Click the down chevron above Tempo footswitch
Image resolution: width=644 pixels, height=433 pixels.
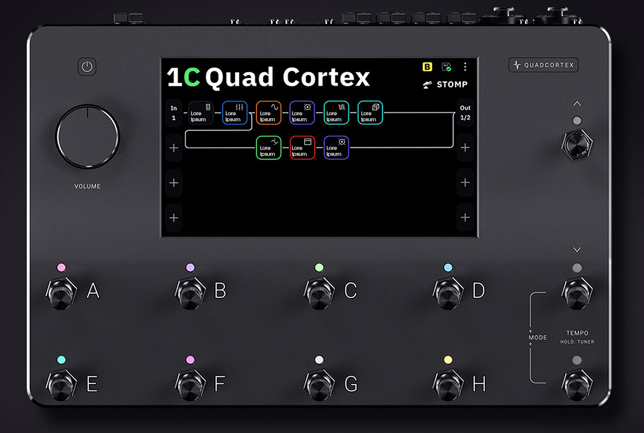pos(577,250)
